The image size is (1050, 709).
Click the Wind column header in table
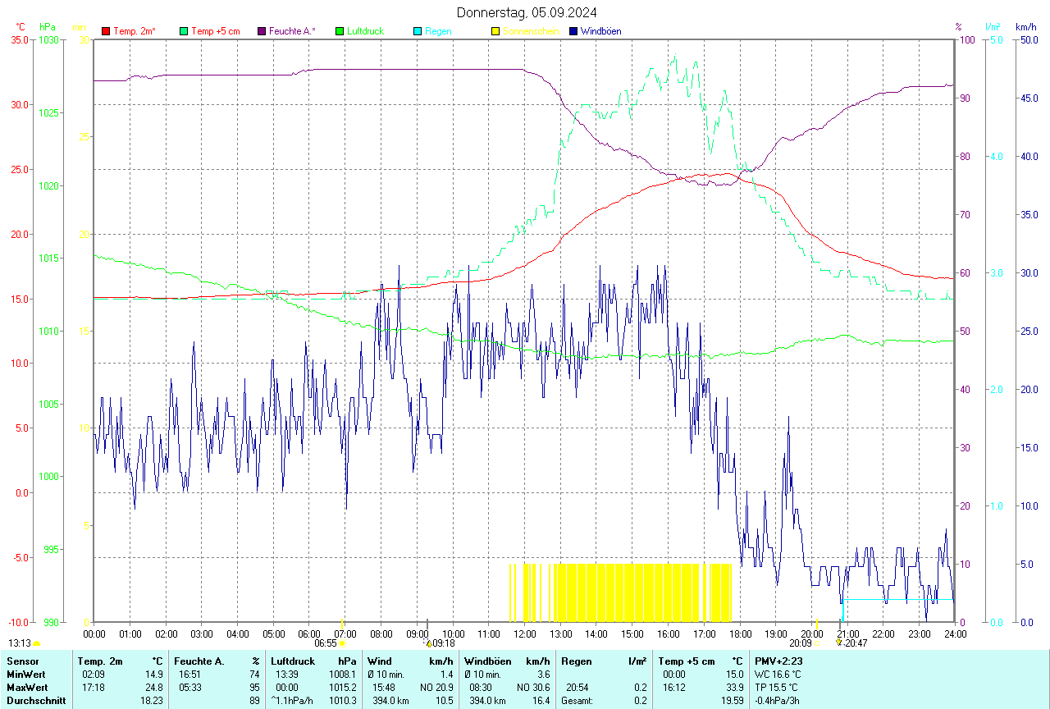click(x=380, y=661)
